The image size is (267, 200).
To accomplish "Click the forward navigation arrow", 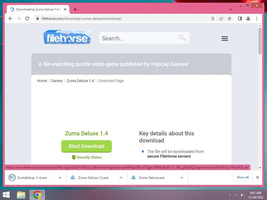I will point(19,18).
